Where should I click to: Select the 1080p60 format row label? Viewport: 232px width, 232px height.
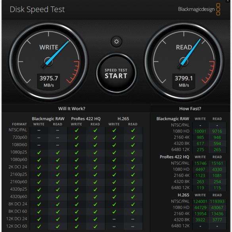click(x=19, y=159)
